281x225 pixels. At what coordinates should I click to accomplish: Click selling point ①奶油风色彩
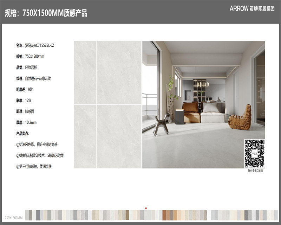click(x=37, y=144)
